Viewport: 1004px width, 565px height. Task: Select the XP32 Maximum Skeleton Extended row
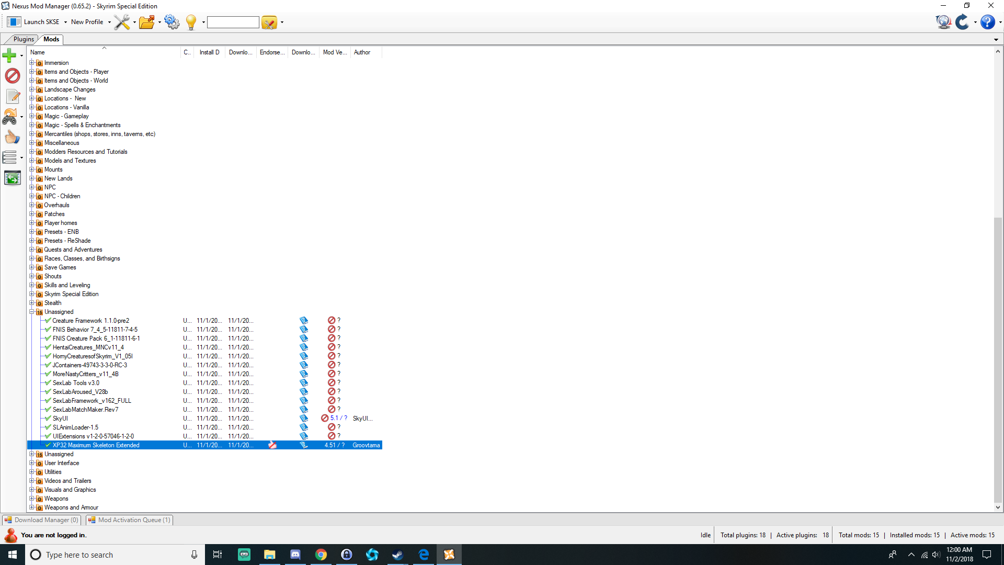tap(204, 445)
